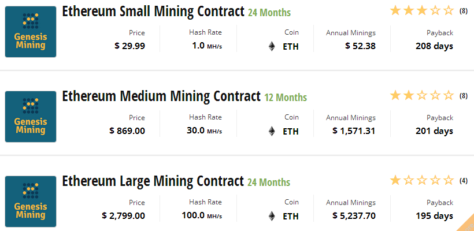Open Genesis Mining logo for Large contract
The image size is (474, 231).
(x=31, y=202)
